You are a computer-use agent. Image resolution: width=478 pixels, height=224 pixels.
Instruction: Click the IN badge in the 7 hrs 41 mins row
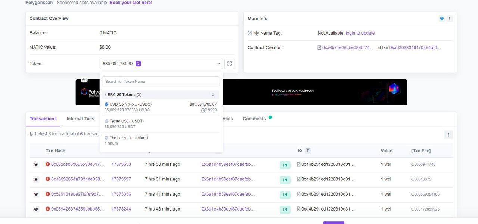pos(285,195)
